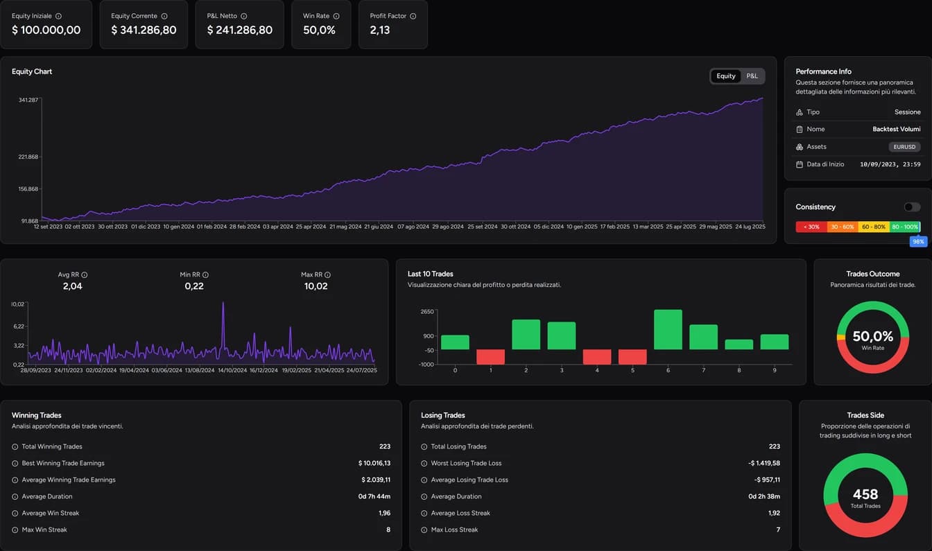
Task: Click the info icon next to Avg RR
Action: (84, 275)
